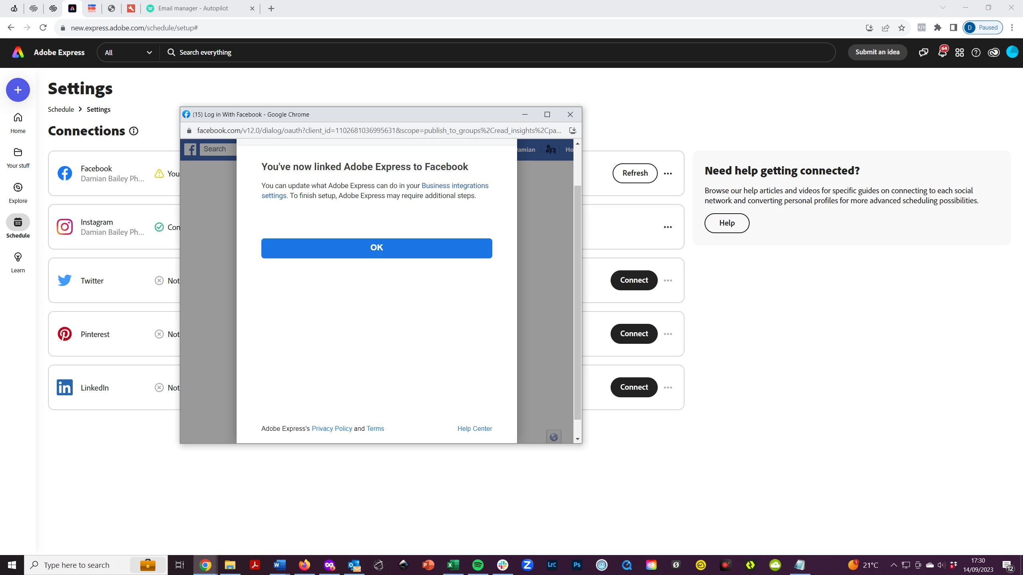
Task: Click the blue plus create button
Action: point(18,90)
